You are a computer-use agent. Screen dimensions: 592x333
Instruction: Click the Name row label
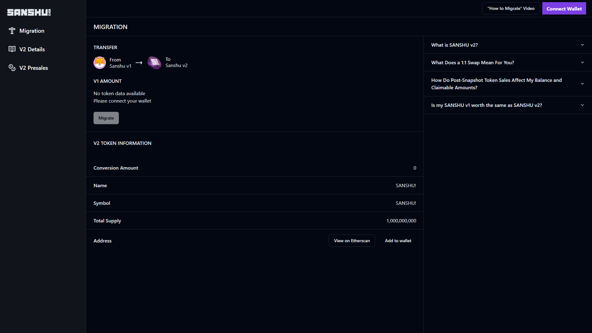point(100,185)
